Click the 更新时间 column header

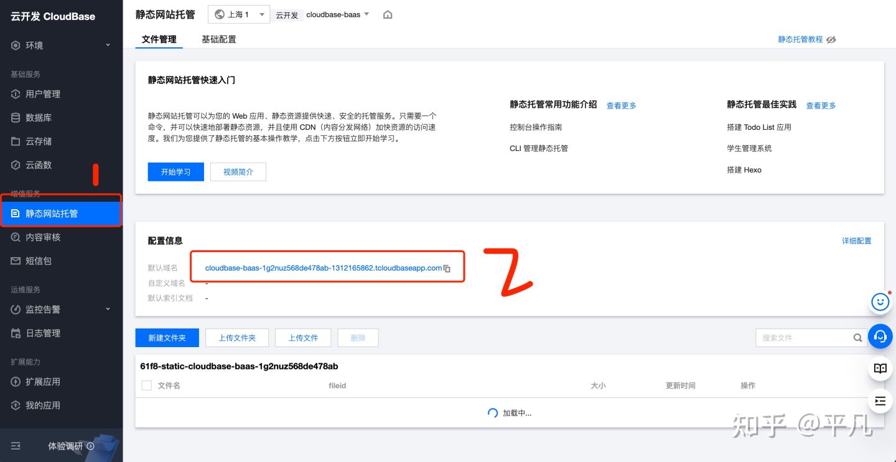click(681, 386)
